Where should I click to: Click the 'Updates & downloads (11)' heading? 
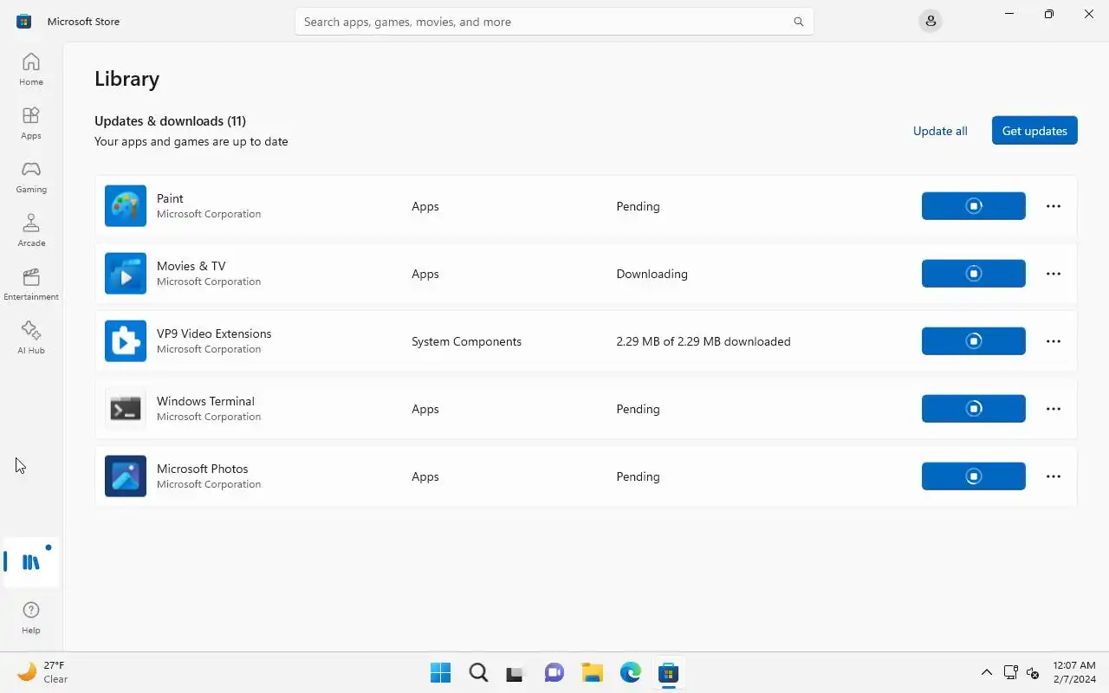(170, 120)
